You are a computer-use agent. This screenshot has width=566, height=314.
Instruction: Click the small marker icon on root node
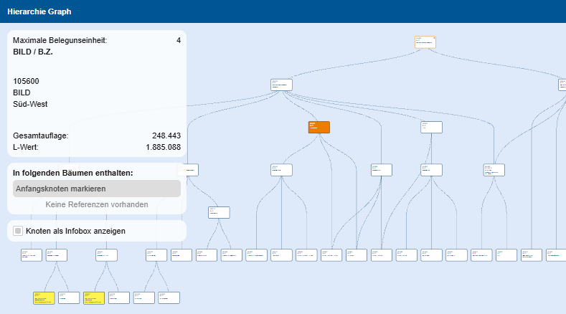coord(433,38)
